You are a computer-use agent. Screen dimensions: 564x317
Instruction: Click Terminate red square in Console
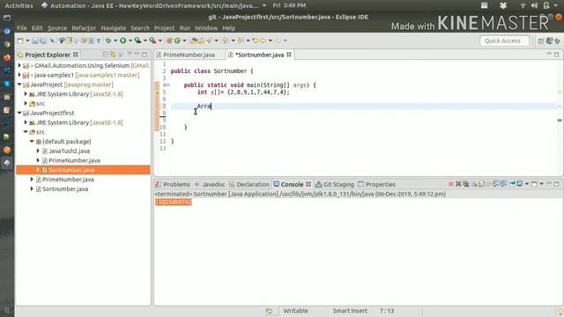tap(451, 184)
